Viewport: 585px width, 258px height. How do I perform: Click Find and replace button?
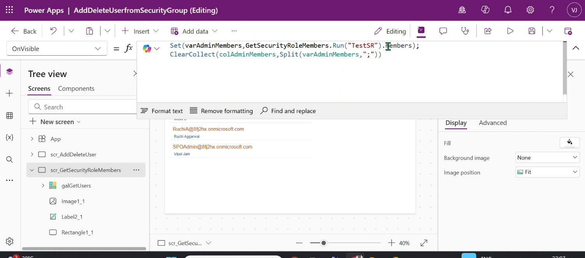(288, 111)
